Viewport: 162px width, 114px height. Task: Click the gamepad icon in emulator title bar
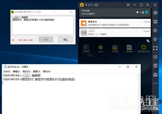(96, 5)
